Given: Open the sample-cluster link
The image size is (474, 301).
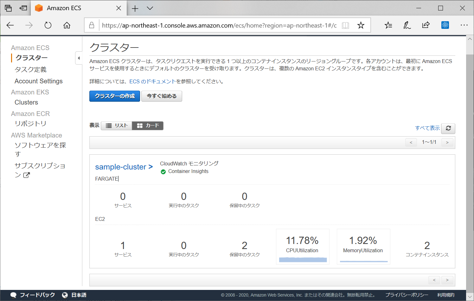Looking at the screenshot, I should (x=124, y=167).
